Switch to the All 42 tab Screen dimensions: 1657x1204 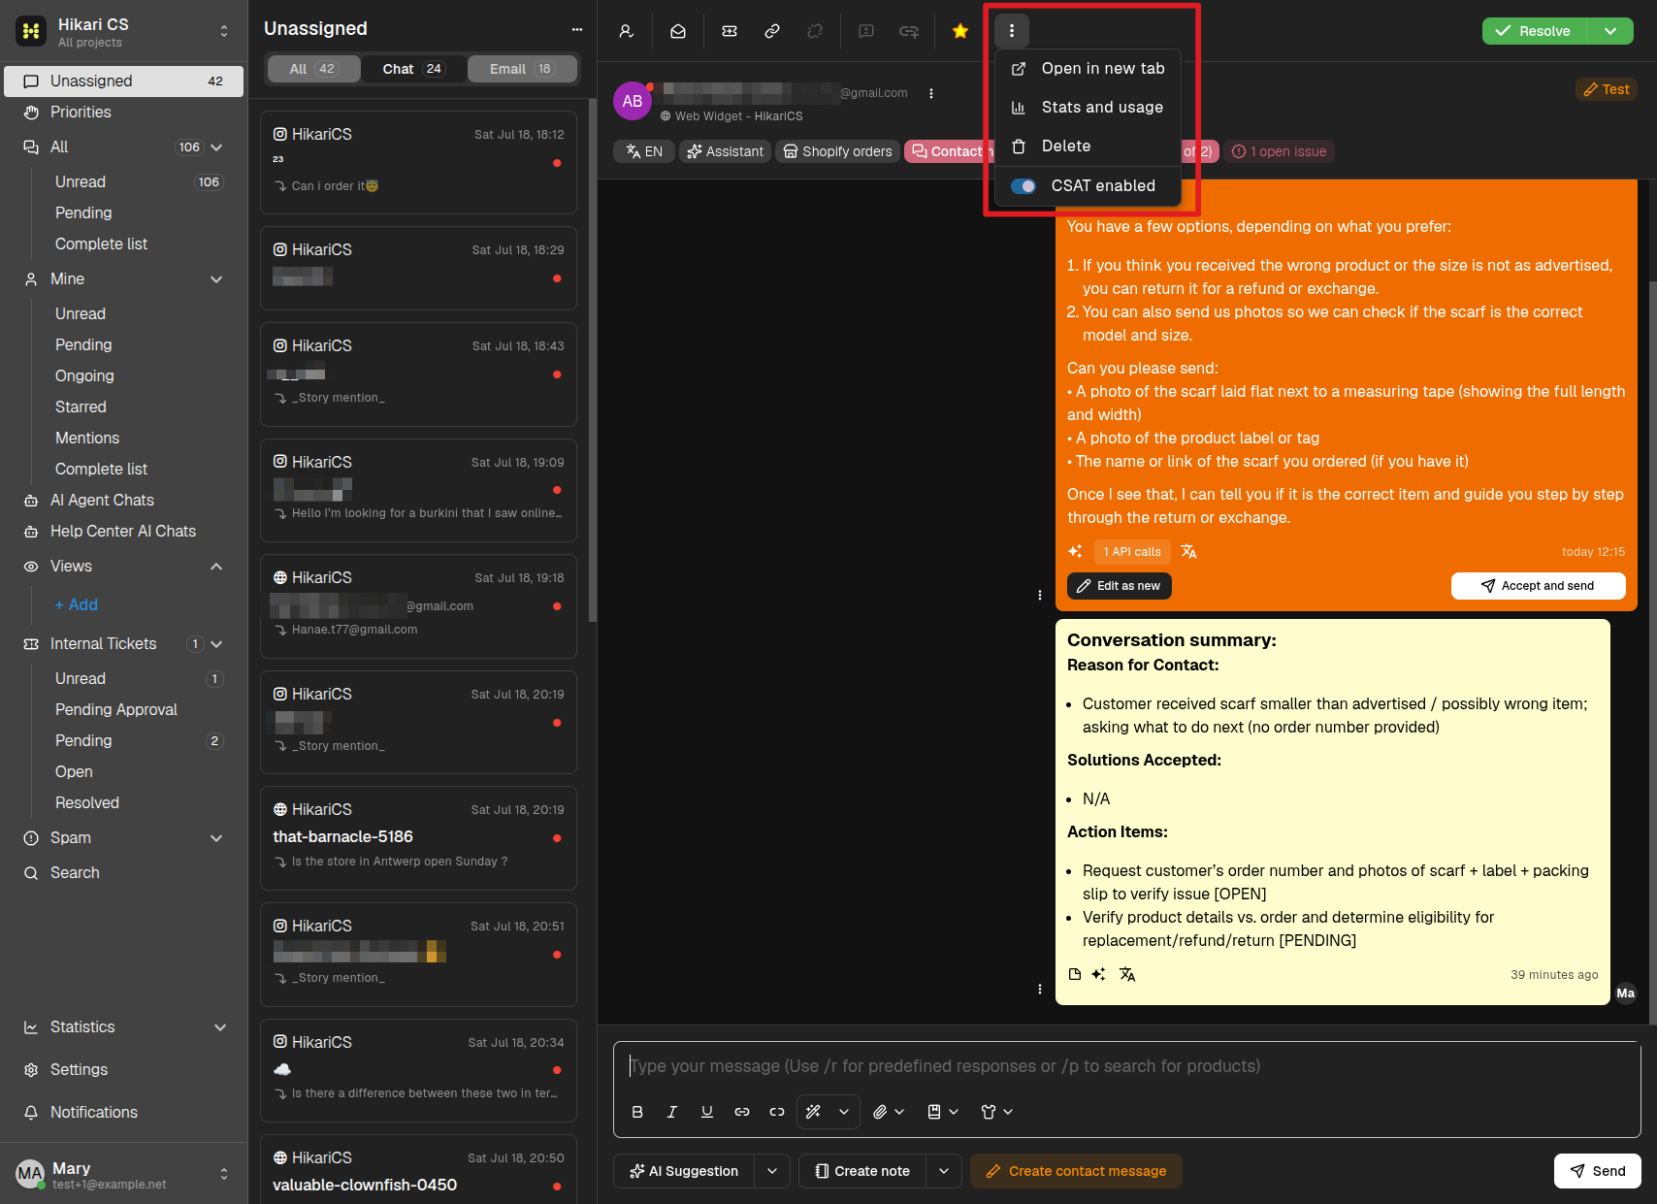313,69
